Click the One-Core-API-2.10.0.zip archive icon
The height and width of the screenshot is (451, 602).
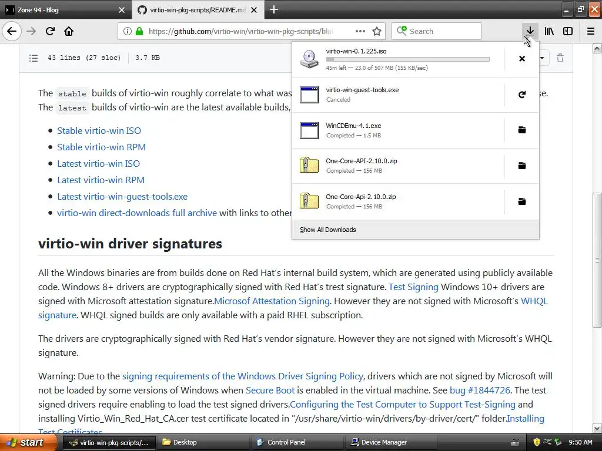coord(309,165)
